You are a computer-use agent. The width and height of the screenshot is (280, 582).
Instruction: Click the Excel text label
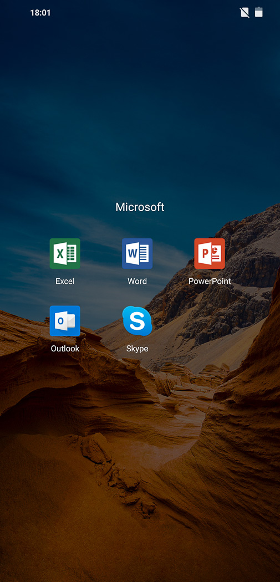(x=65, y=281)
